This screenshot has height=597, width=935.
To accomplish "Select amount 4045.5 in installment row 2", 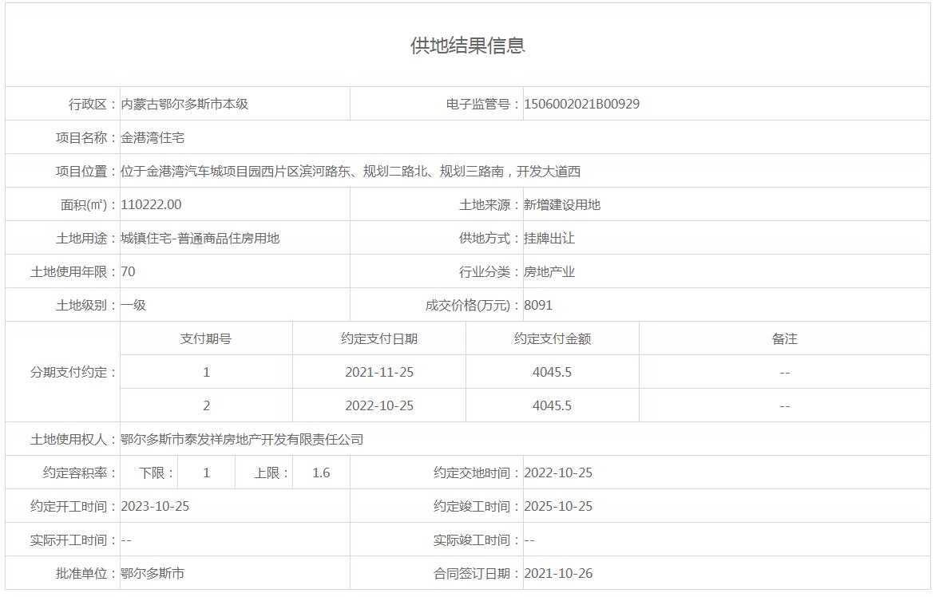I will 553,405.
